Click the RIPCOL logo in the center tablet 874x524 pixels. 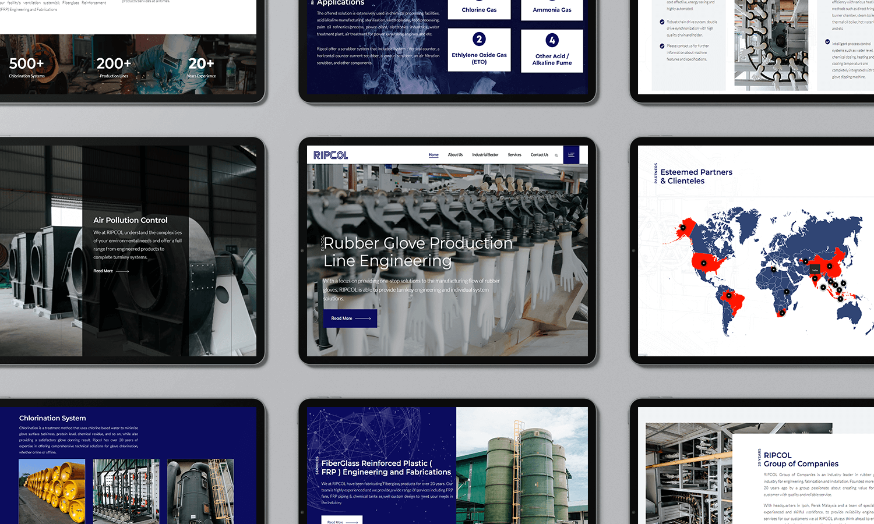tap(330, 155)
